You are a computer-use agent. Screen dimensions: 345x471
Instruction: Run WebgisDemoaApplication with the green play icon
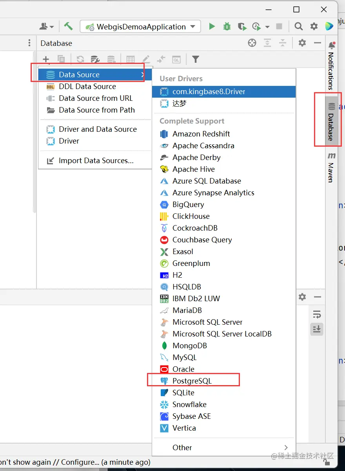(x=212, y=26)
